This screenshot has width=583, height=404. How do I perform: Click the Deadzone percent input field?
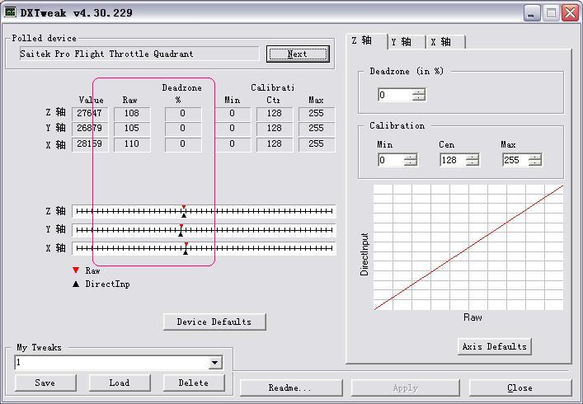click(x=395, y=95)
